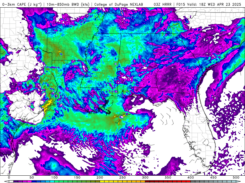Click the '200' colorbar label
This screenshot has height=183, width=245.
(100, 178)
